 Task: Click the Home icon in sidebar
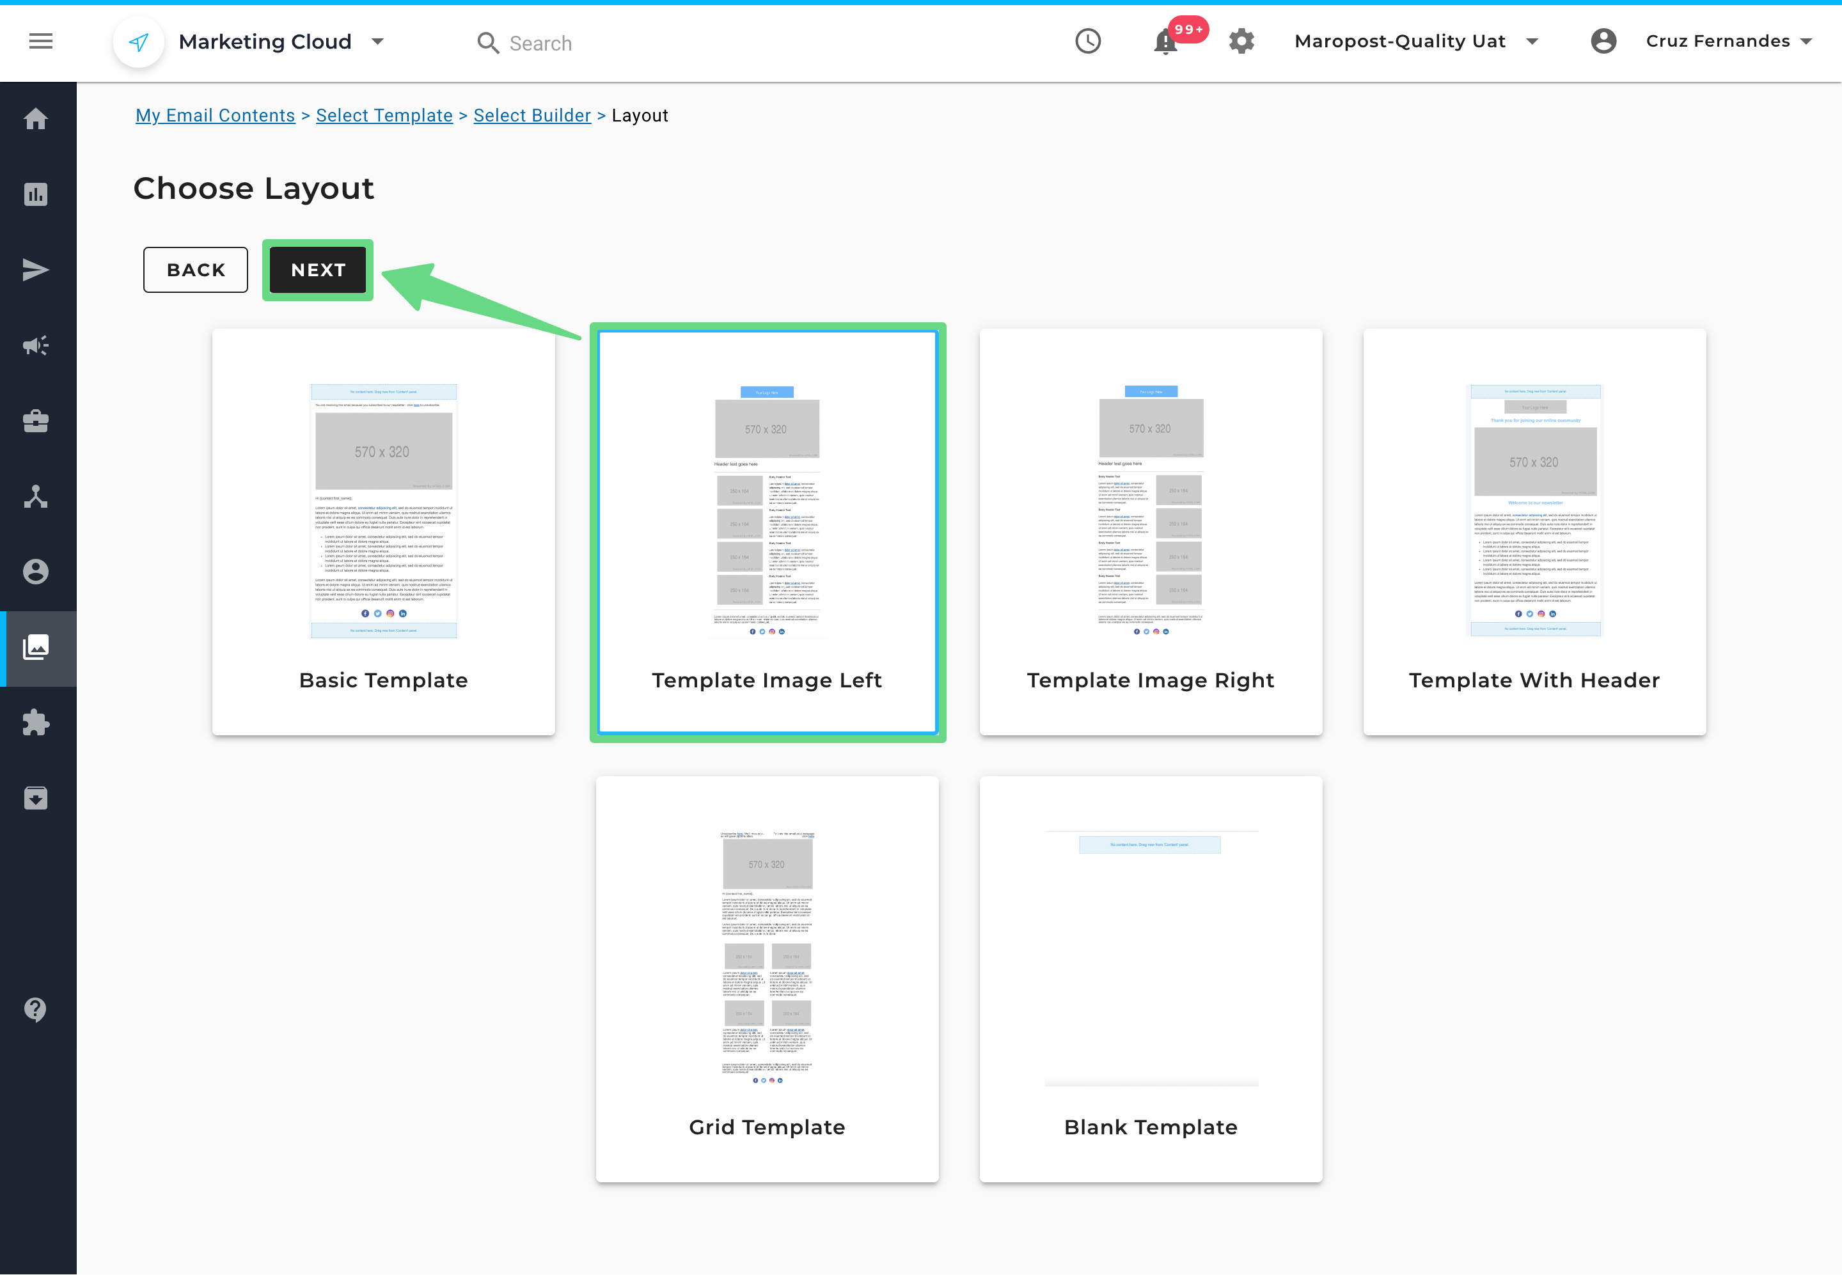click(x=36, y=119)
